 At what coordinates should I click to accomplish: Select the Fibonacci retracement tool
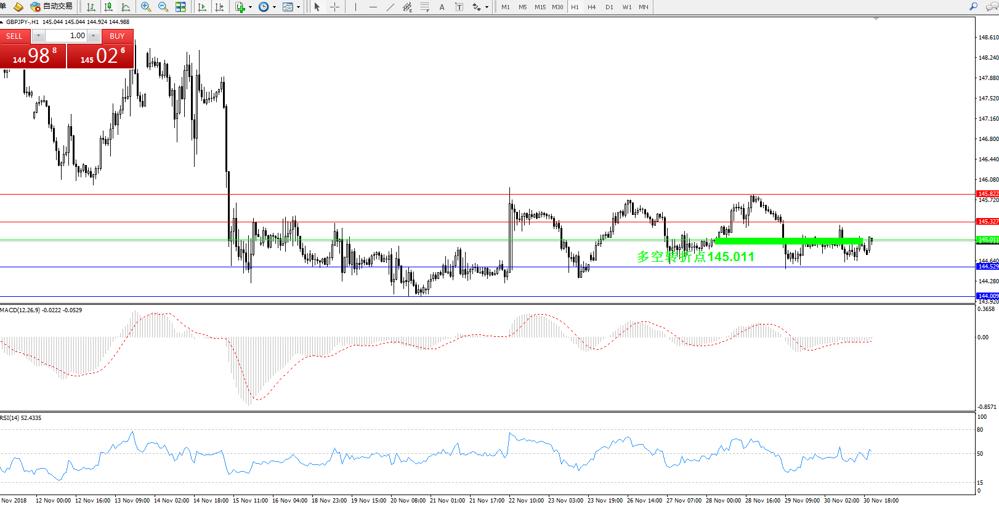(x=424, y=7)
